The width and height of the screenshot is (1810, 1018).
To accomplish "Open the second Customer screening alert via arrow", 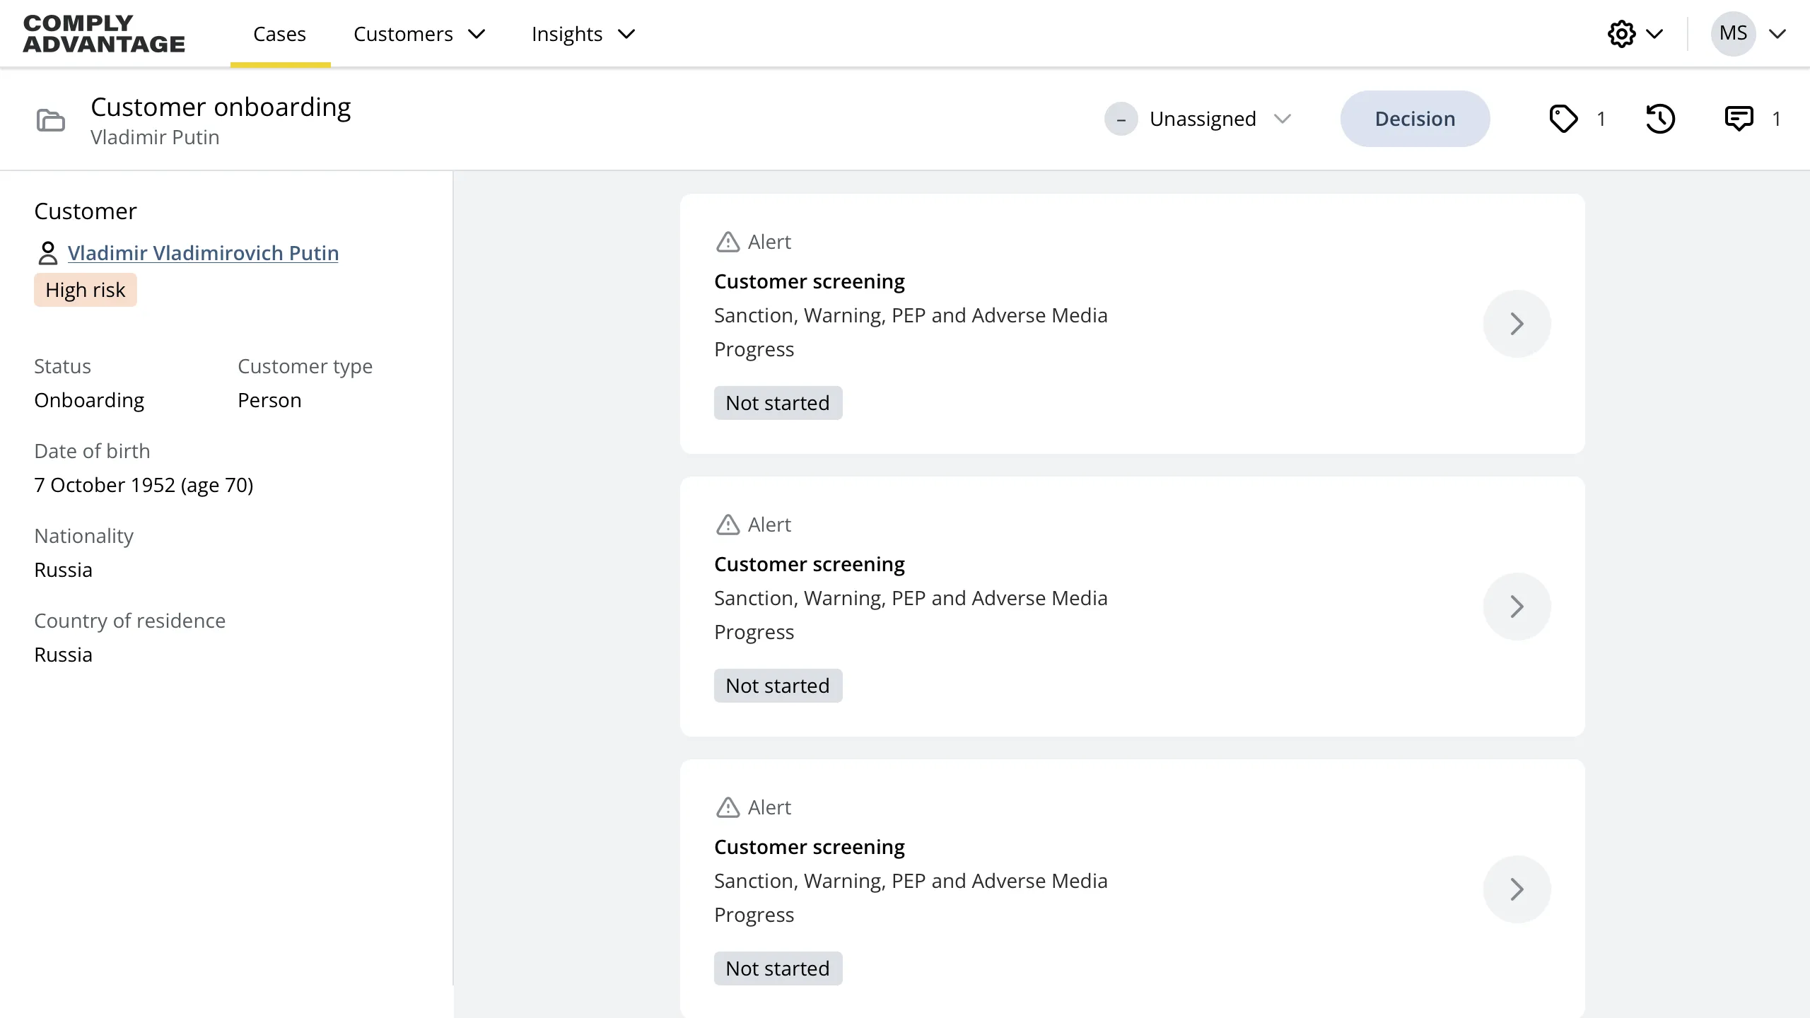I will [x=1516, y=607].
